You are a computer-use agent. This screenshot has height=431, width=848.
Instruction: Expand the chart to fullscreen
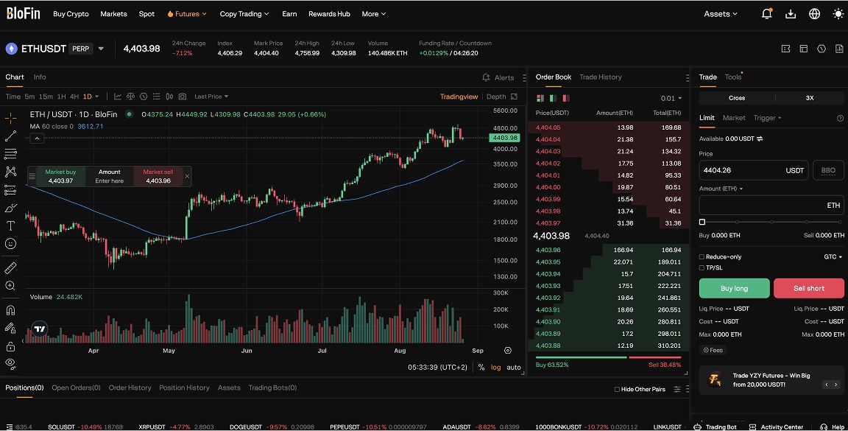point(514,97)
